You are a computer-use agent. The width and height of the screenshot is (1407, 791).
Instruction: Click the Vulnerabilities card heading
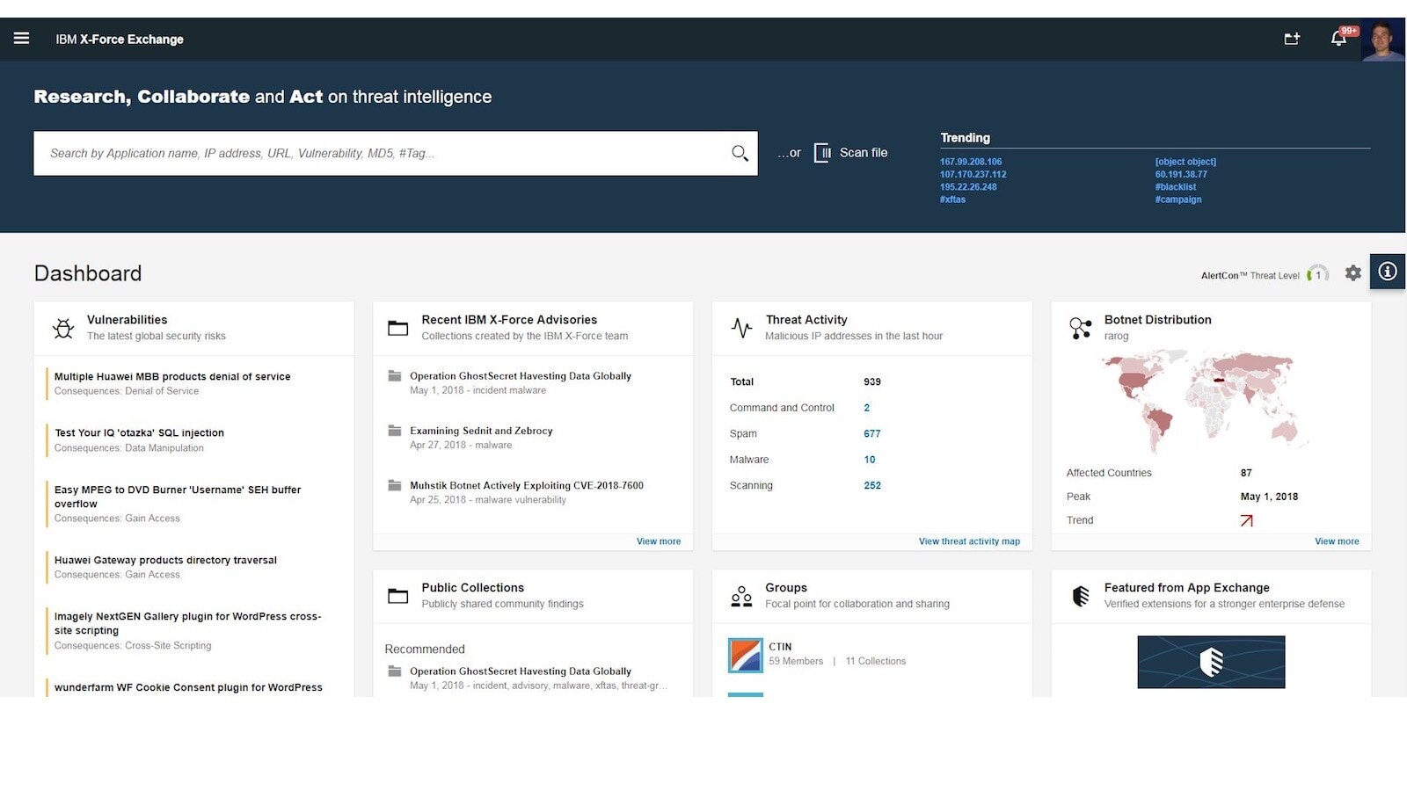pos(127,320)
